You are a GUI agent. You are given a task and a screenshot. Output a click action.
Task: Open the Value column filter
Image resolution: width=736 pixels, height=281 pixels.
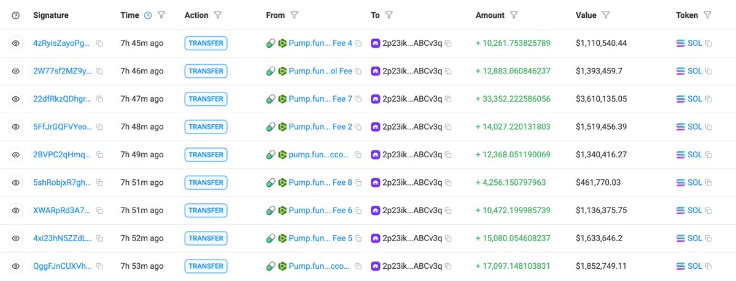606,15
